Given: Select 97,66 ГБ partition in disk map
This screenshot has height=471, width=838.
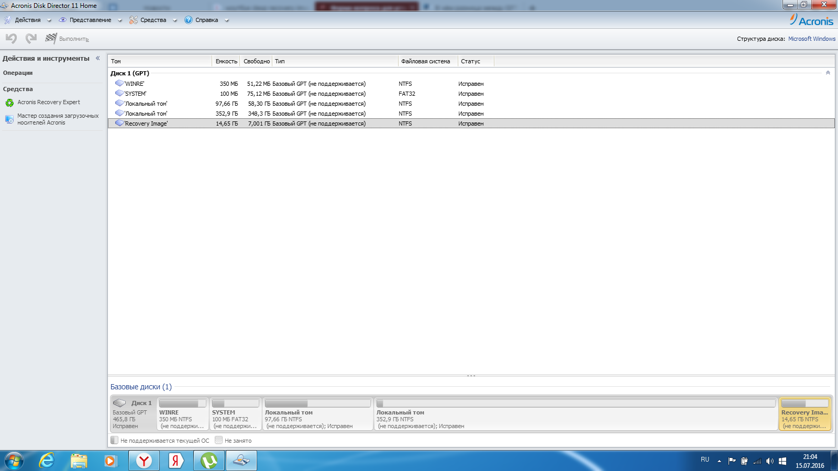Looking at the screenshot, I should point(317,414).
